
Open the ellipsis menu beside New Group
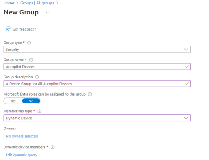[x=48, y=13]
